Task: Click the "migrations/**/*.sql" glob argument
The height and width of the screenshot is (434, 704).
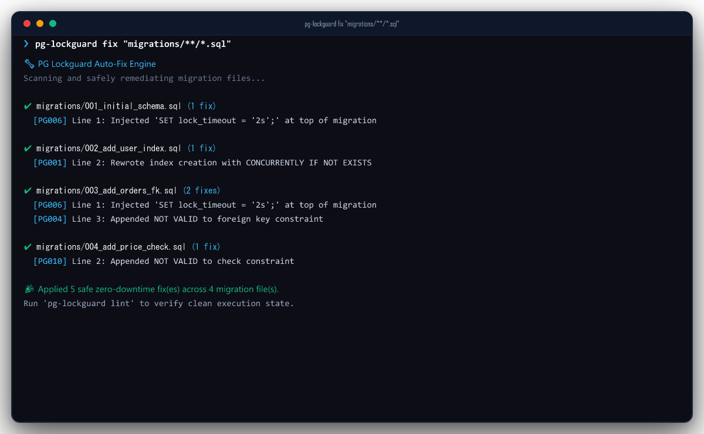Action: (x=177, y=44)
